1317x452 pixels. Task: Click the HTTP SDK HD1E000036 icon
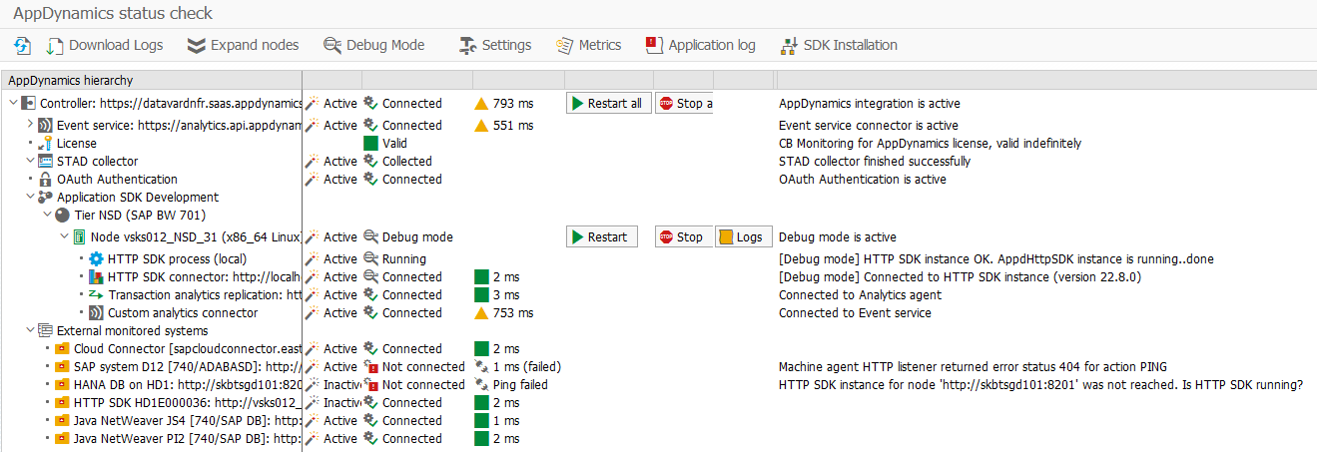point(62,402)
